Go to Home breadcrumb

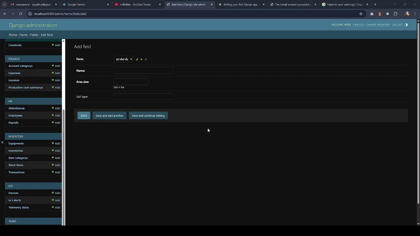coord(13,35)
